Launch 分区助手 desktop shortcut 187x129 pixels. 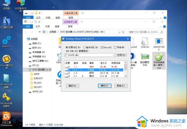point(21,5)
